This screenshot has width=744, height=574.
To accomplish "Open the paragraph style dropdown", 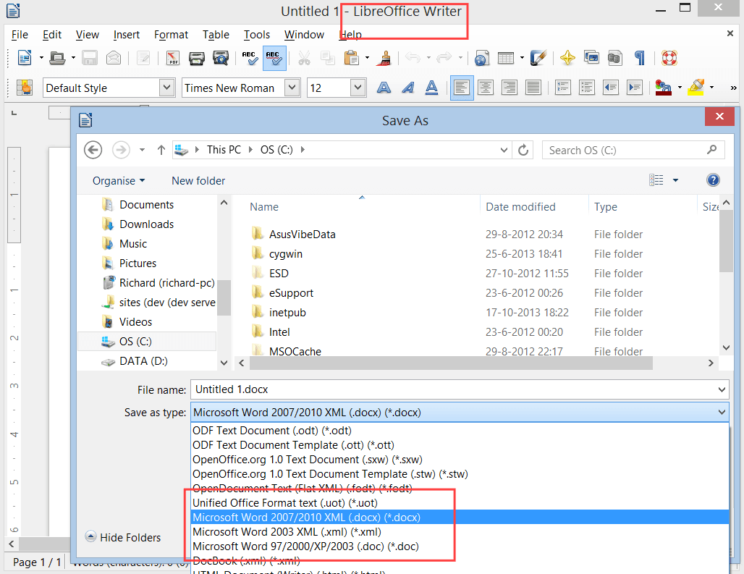I will pos(167,87).
